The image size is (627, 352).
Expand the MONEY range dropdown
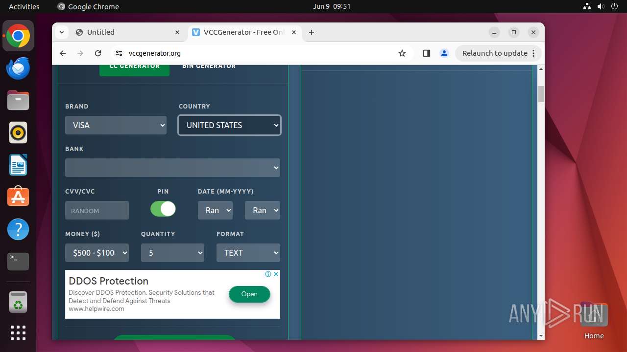97,253
